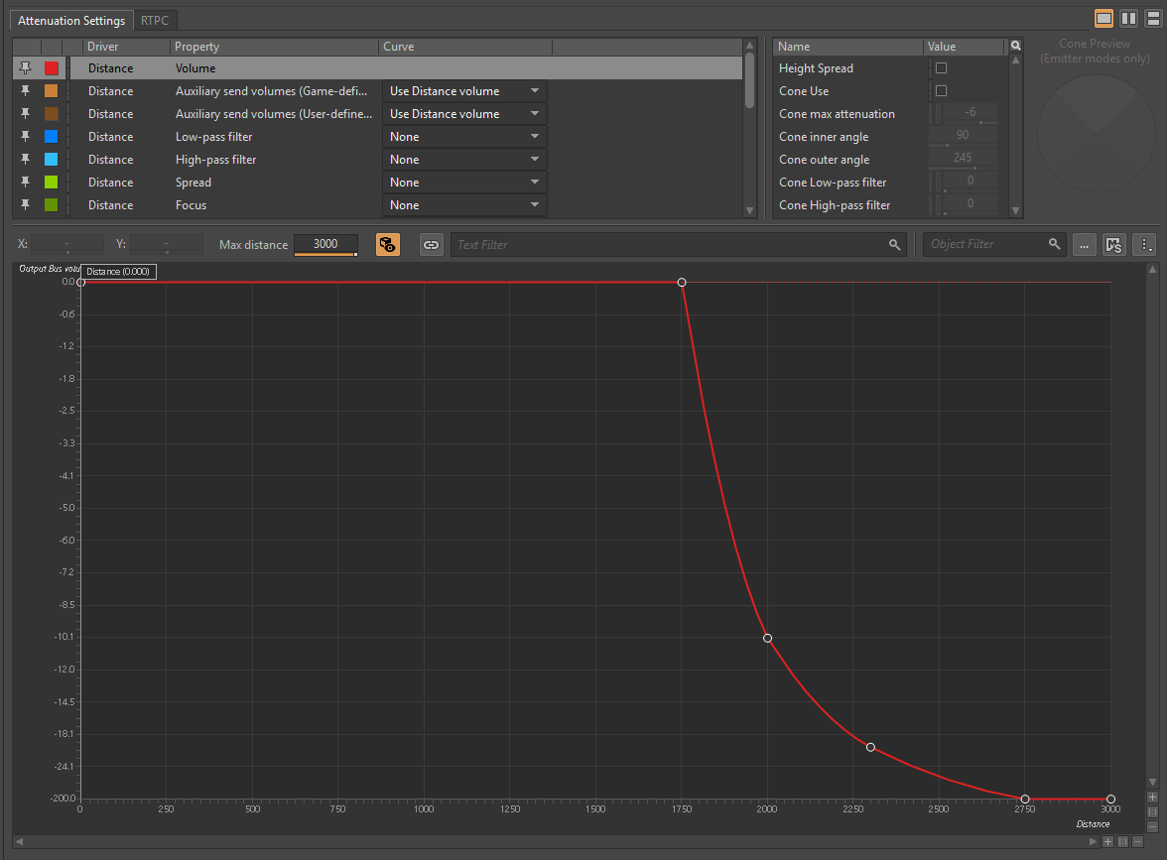1167x860 pixels.
Task: Click the Text Filter magnifier icon
Action: click(894, 245)
